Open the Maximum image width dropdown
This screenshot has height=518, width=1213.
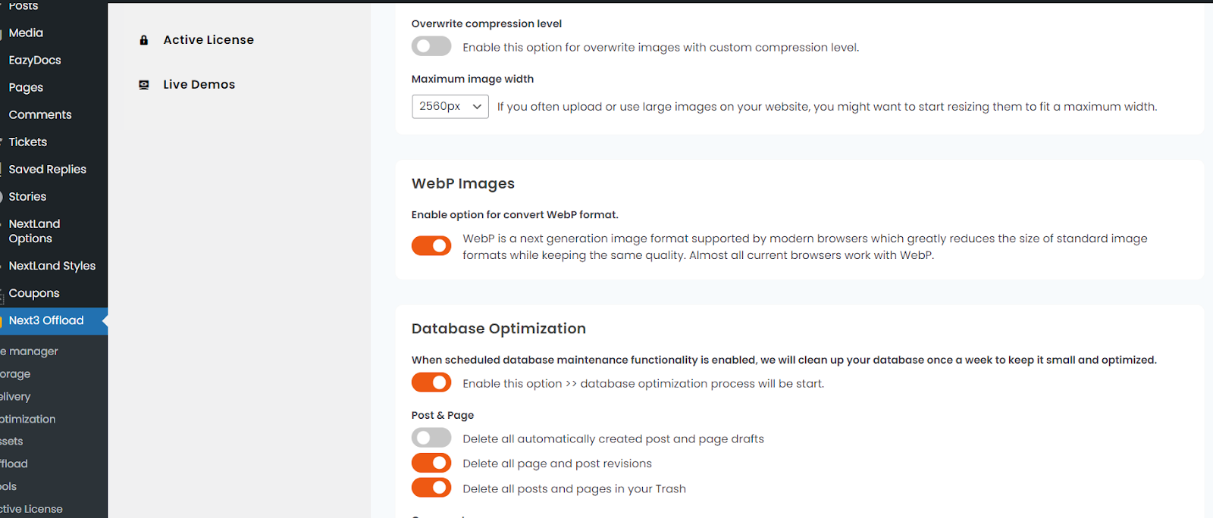(x=450, y=107)
